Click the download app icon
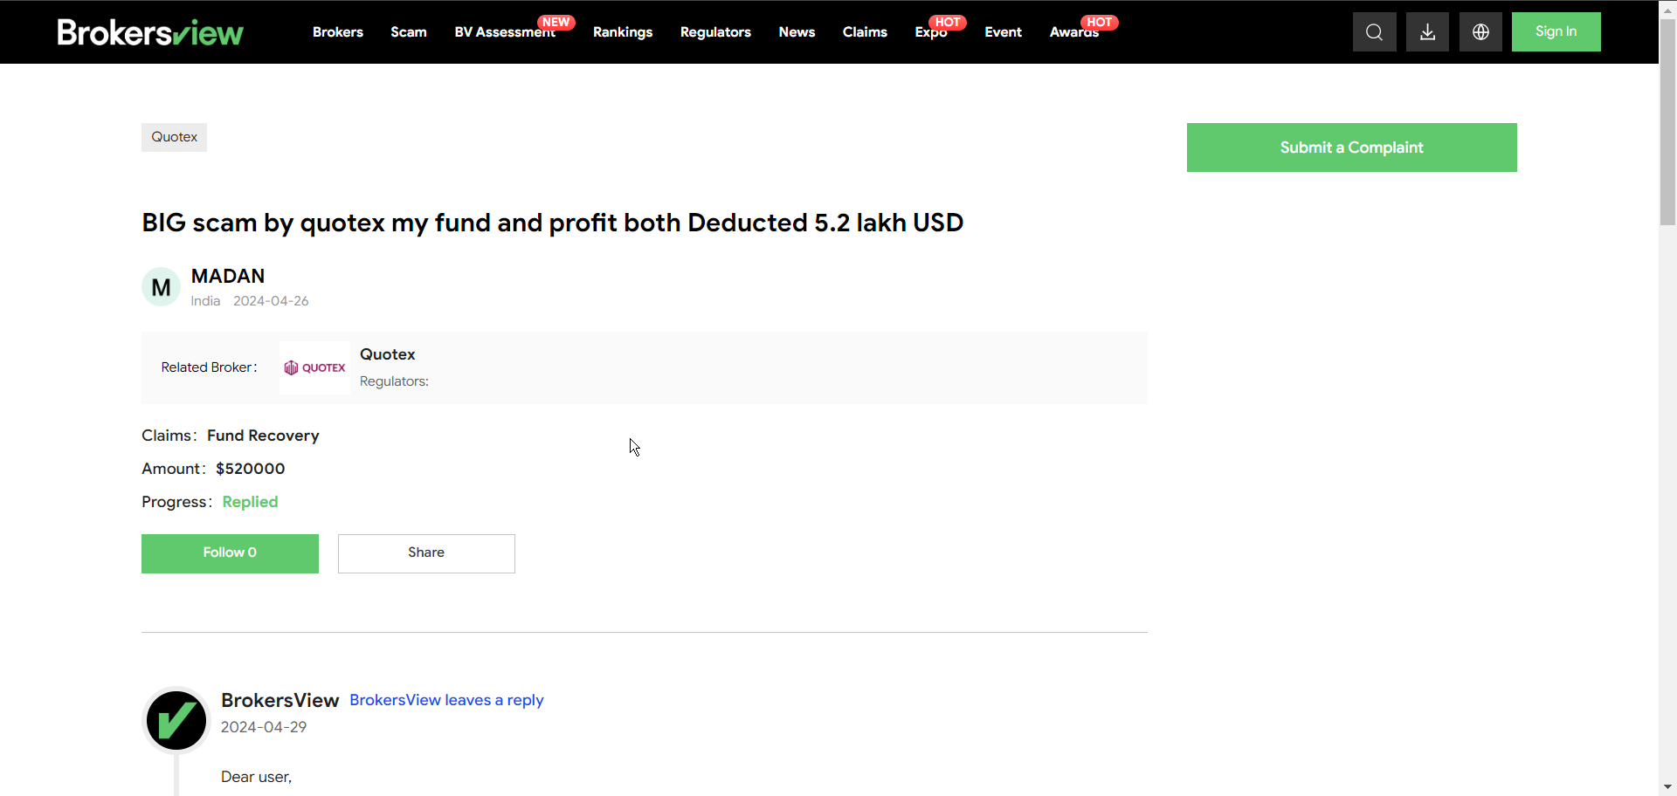Image resolution: width=1677 pixels, height=796 pixels. 1427,32
